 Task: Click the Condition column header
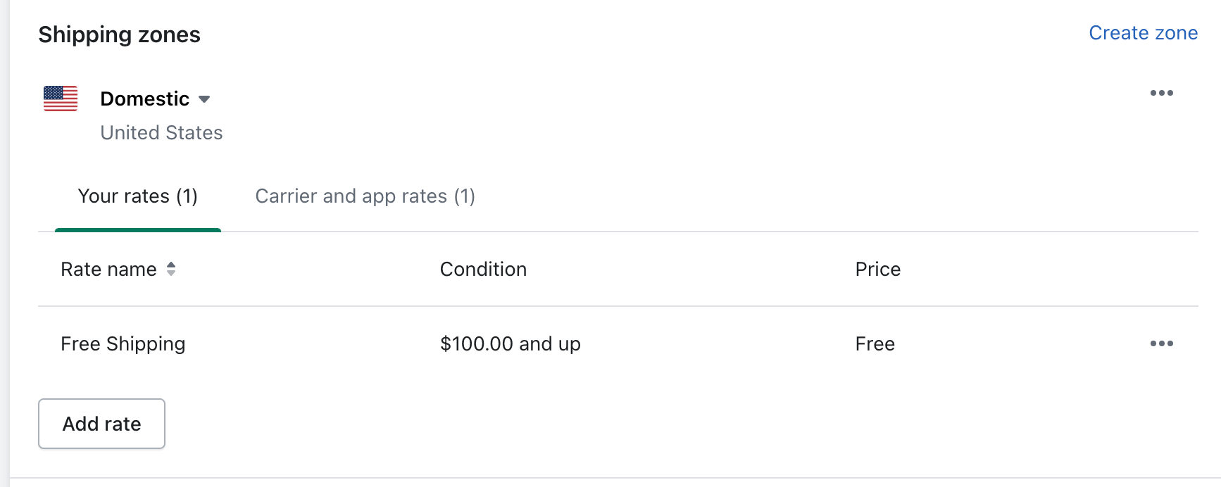click(x=483, y=269)
